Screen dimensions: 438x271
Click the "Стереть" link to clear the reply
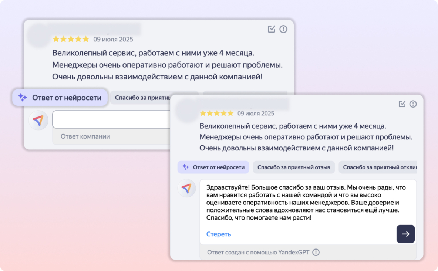(x=219, y=234)
